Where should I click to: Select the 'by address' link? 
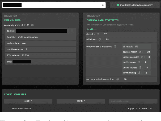tap(91, 29)
